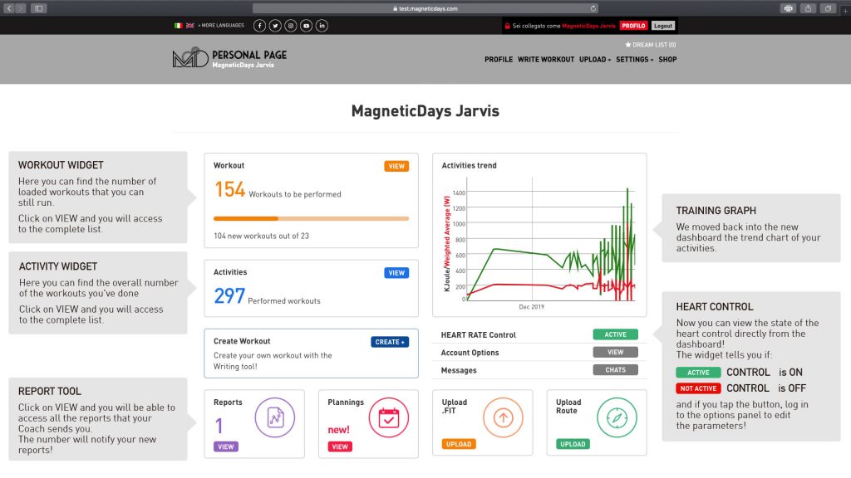This screenshot has height=478, width=851.
Task: Switch language with the Italian flag
Action: click(178, 26)
